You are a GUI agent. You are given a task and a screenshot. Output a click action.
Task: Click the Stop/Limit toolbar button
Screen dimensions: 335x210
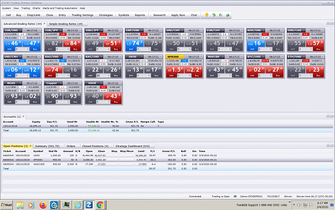tap(34, 15)
